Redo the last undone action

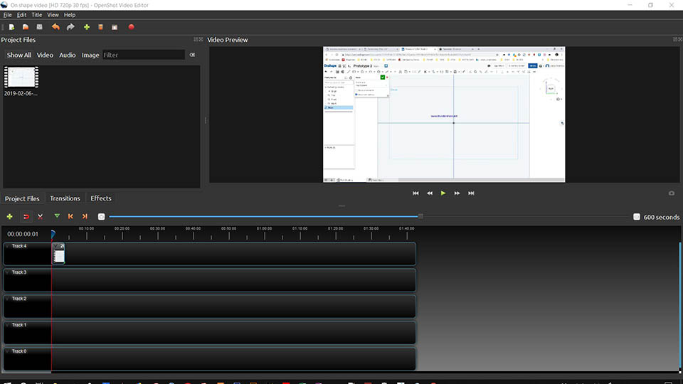click(x=70, y=27)
